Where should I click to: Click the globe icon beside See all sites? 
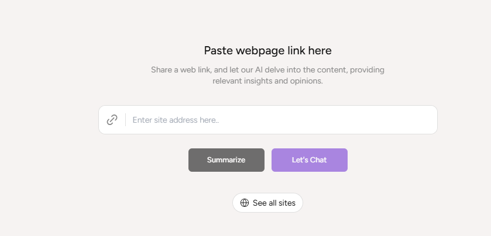[x=245, y=203]
